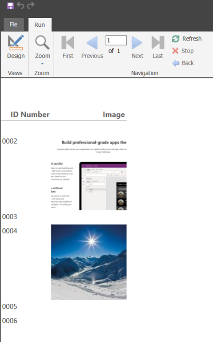Click the Back navigation button
The height and width of the screenshot is (342, 213).
[x=183, y=63]
